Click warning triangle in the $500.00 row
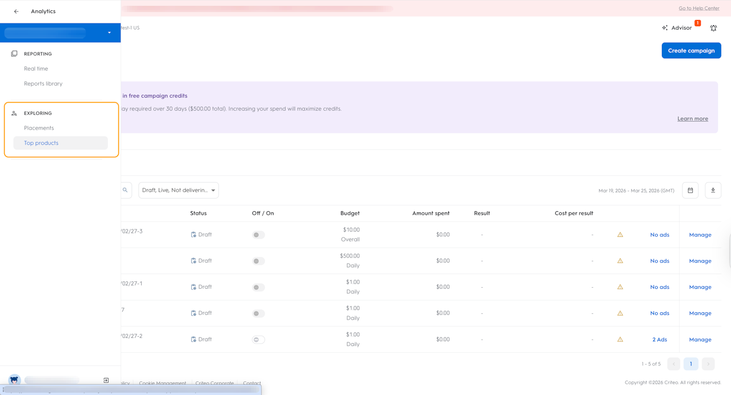This screenshot has height=395, width=731. pyautogui.click(x=620, y=261)
